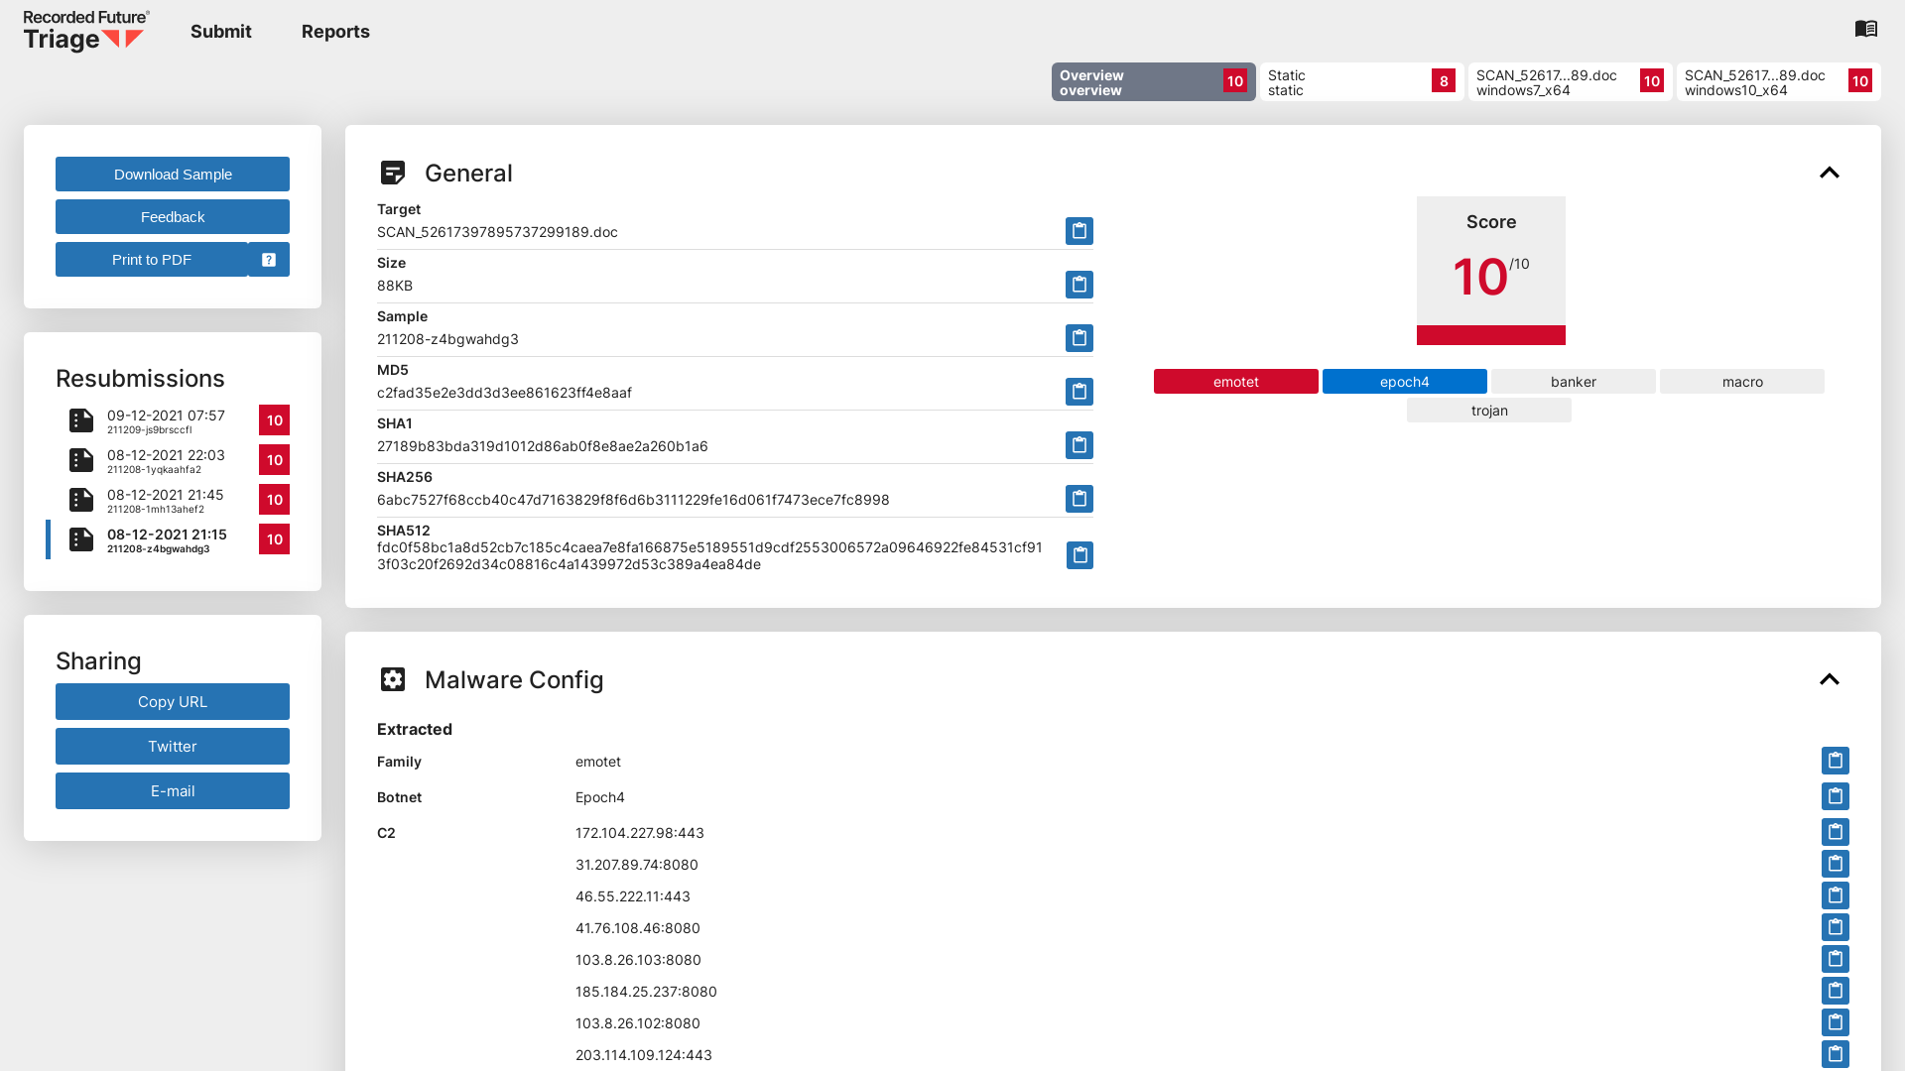Click the Print to PDF help icon
This screenshot has height=1071, width=1905.
pos(269,260)
